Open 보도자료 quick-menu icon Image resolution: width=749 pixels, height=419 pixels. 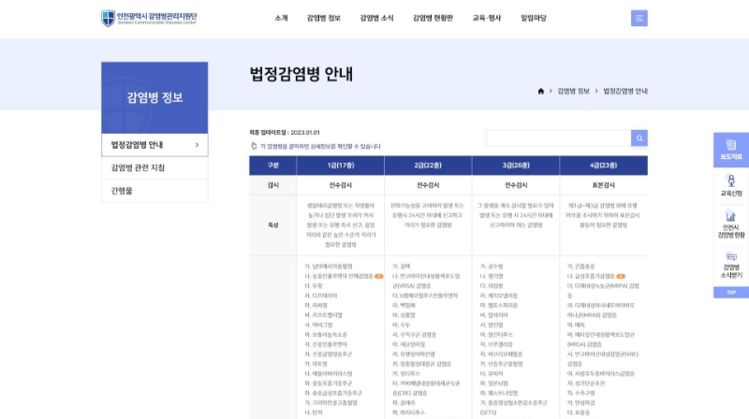tap(731, 150)
